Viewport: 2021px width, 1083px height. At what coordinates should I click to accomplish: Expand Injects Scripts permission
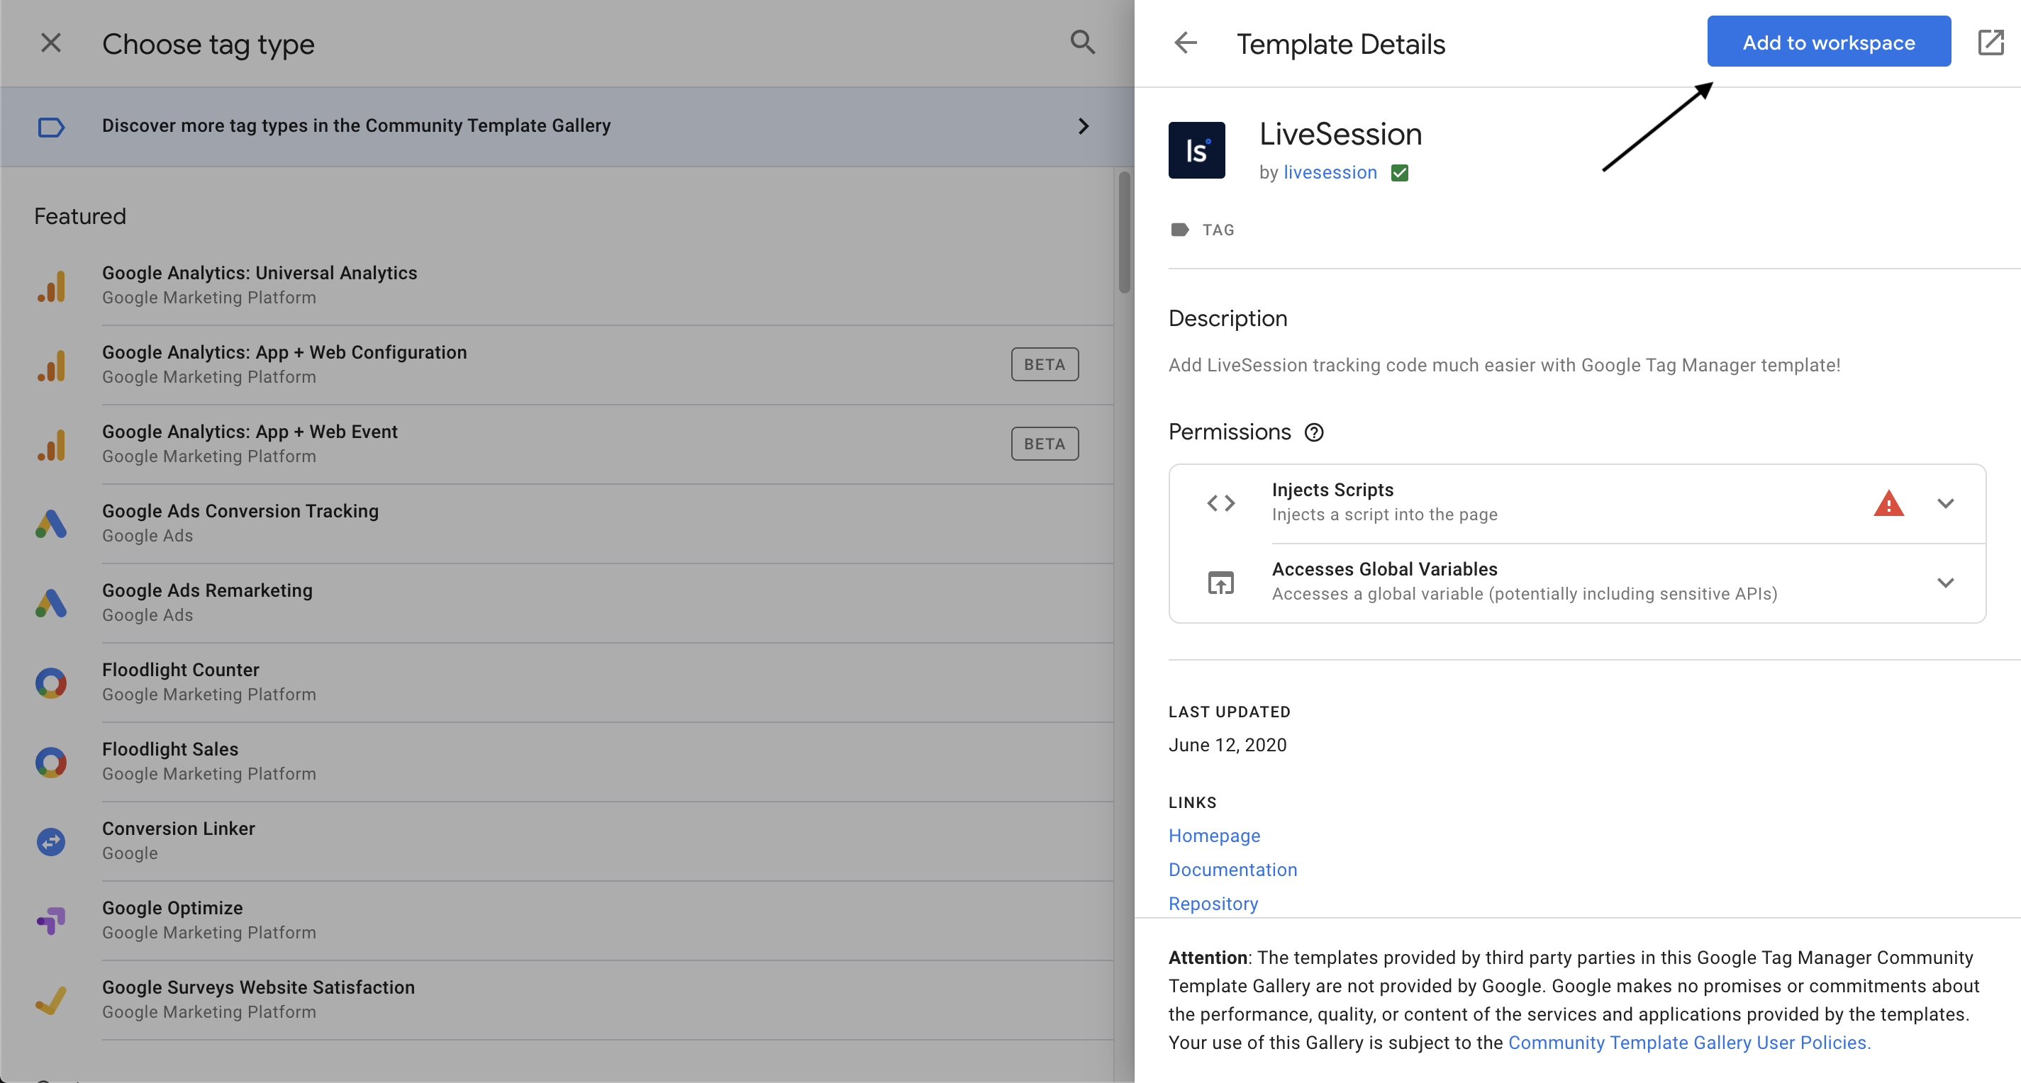coord(1945,503)
